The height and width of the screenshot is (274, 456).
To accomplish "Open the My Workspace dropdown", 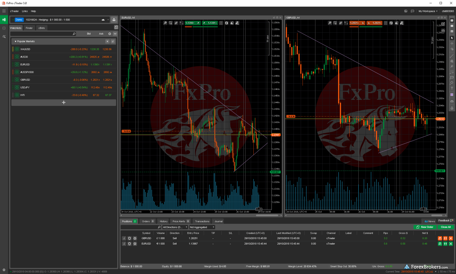I will click(x=428, y=11).
